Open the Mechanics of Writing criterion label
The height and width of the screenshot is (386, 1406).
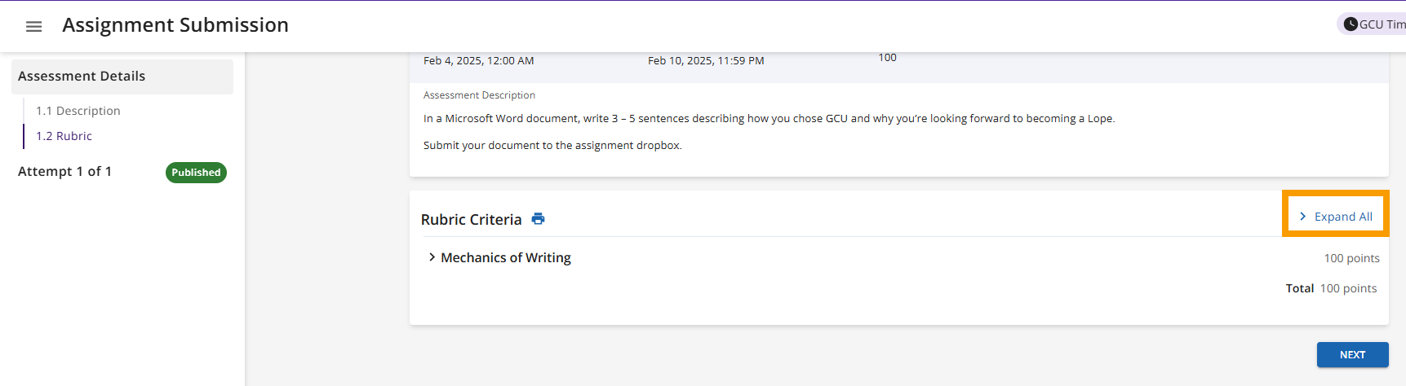point(506,257)
